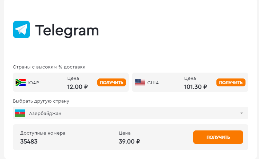The image size is (259, 159).
Task: Click the Доступные номера label
Action: pos(43,133)
